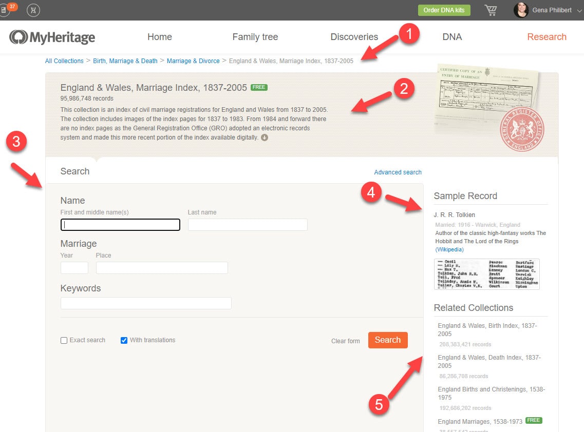Image resolution: width=584 pixels, height=432 pixels.
Task: Open Birth, Marriage & Death breadcrumb
Action: [x=125, y=61]
